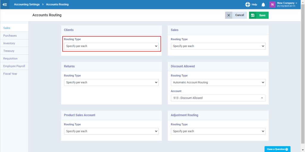Click the Accounts Routing breadcrumb
Image resolution: width=305 pixels, height=152 pixels.
click(57, 4)
